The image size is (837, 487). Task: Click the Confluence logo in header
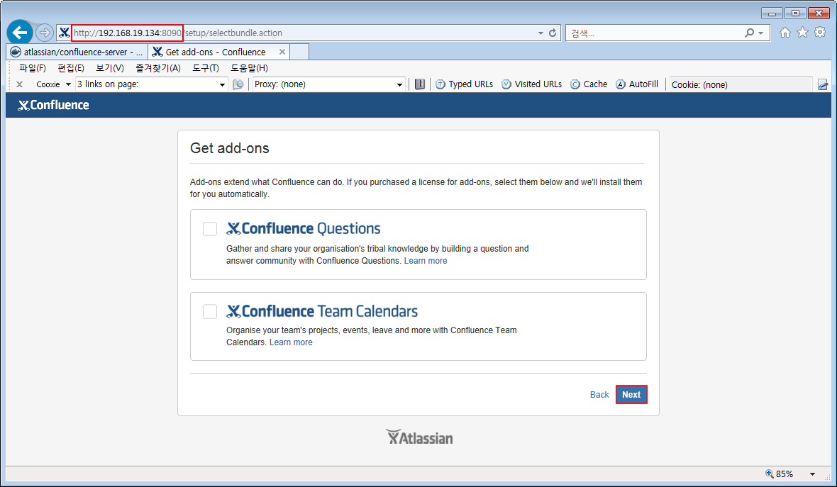(53, 105)
